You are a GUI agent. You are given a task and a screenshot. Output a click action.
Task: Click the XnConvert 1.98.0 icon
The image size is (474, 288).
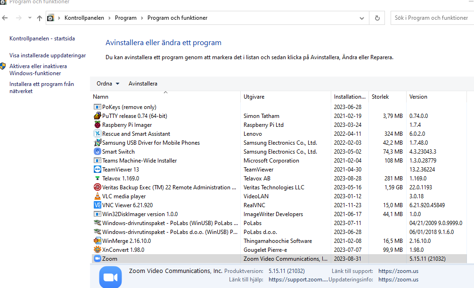pos(97,249)
